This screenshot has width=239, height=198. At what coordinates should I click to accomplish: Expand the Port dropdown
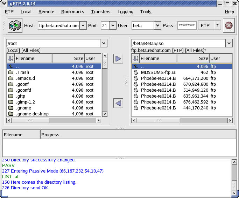[113, 25]
